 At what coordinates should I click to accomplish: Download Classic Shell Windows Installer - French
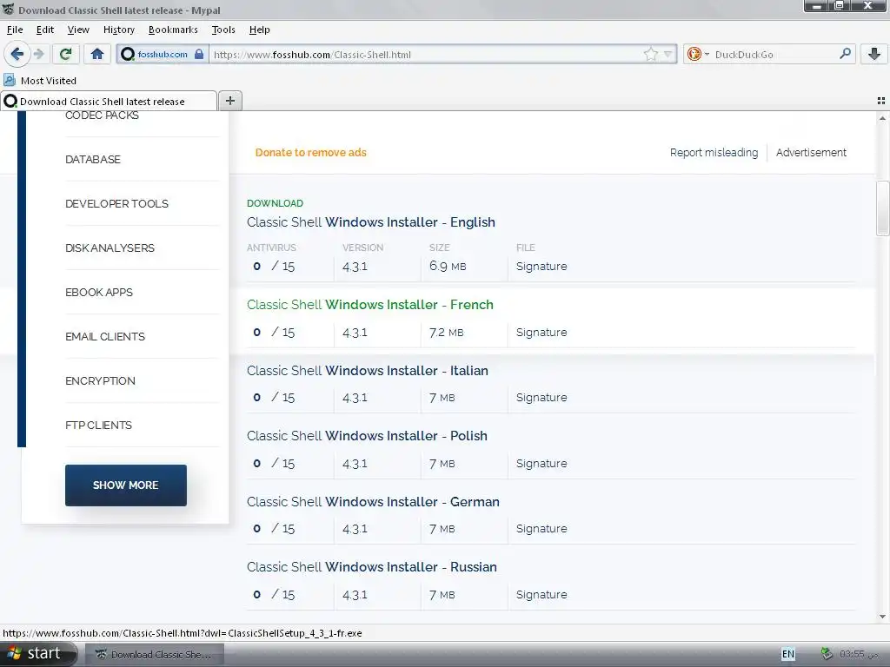[x=370, y=305]
